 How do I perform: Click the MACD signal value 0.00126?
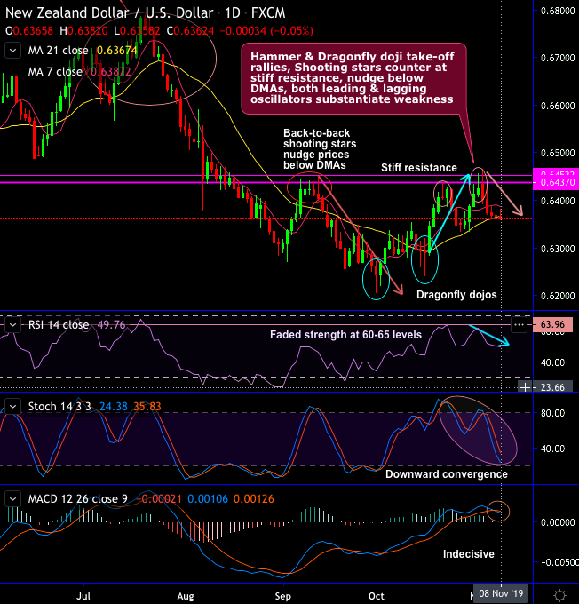(253, 499)
